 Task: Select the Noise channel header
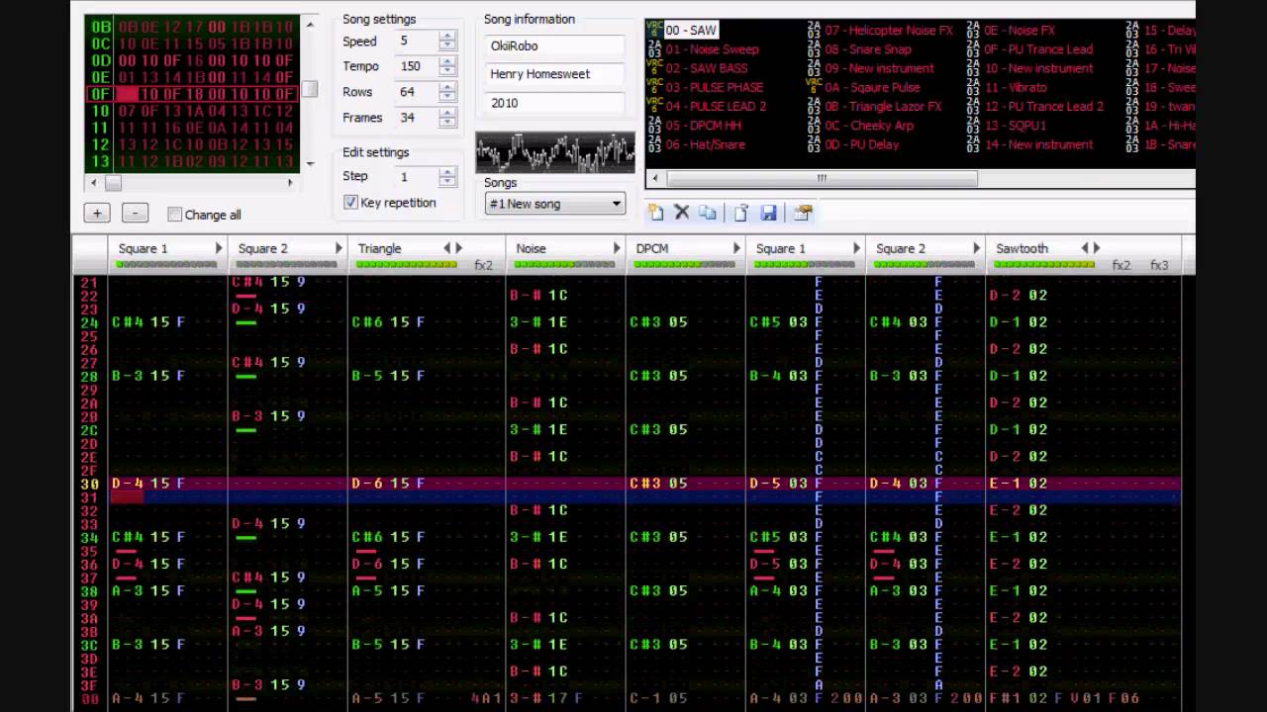[x=531, y=248]
